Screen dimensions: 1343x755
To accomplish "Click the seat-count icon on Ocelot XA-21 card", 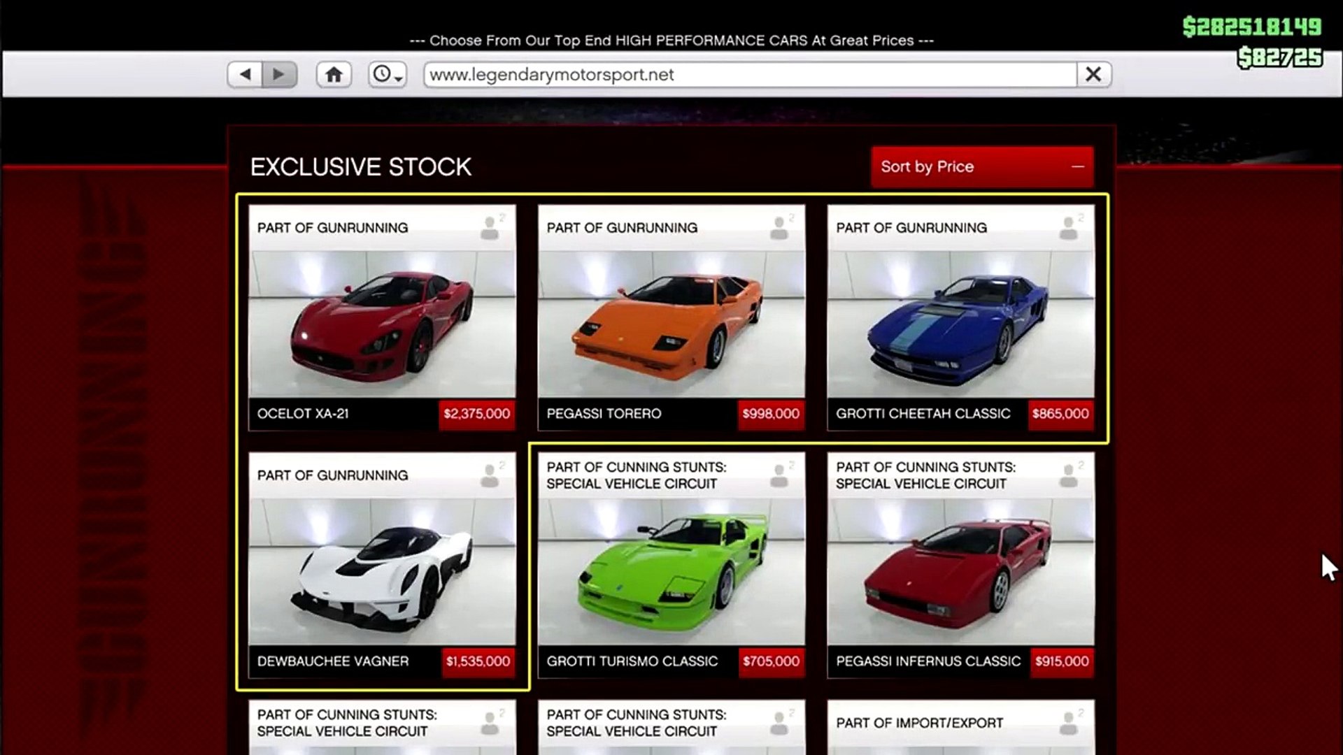I will pyautogui.click(x=492, y=227).
